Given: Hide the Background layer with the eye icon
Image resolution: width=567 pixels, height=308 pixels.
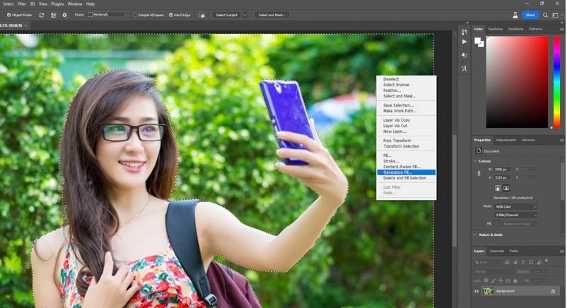Looking at the screenshot, I should coord(476,291).
